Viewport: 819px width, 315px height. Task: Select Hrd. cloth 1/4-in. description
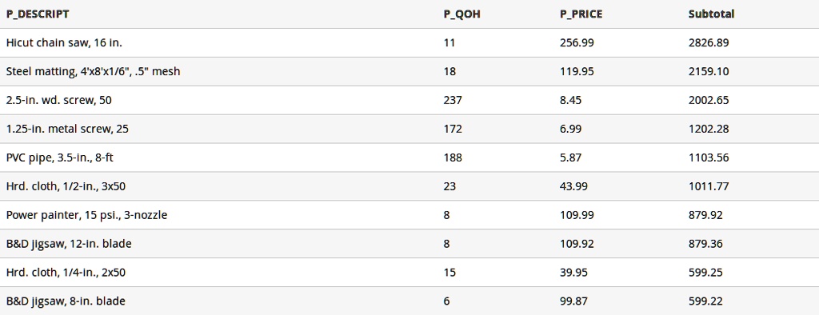coord(66,273)
